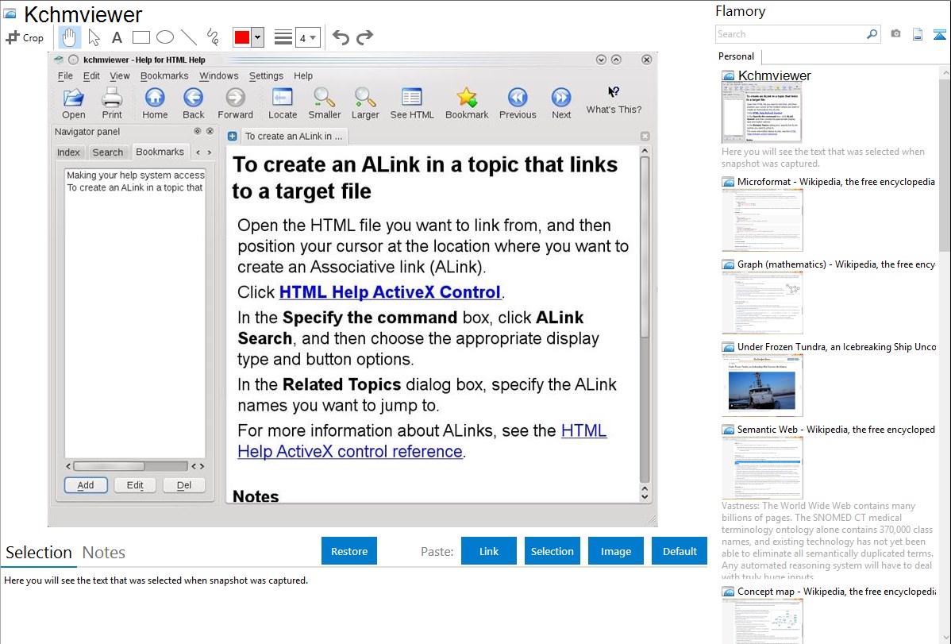Pick the straight line tool

(189, 37)
